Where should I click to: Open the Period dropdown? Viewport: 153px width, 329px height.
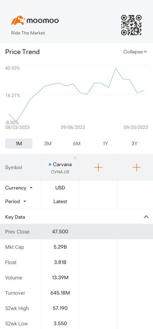(15, 201)
